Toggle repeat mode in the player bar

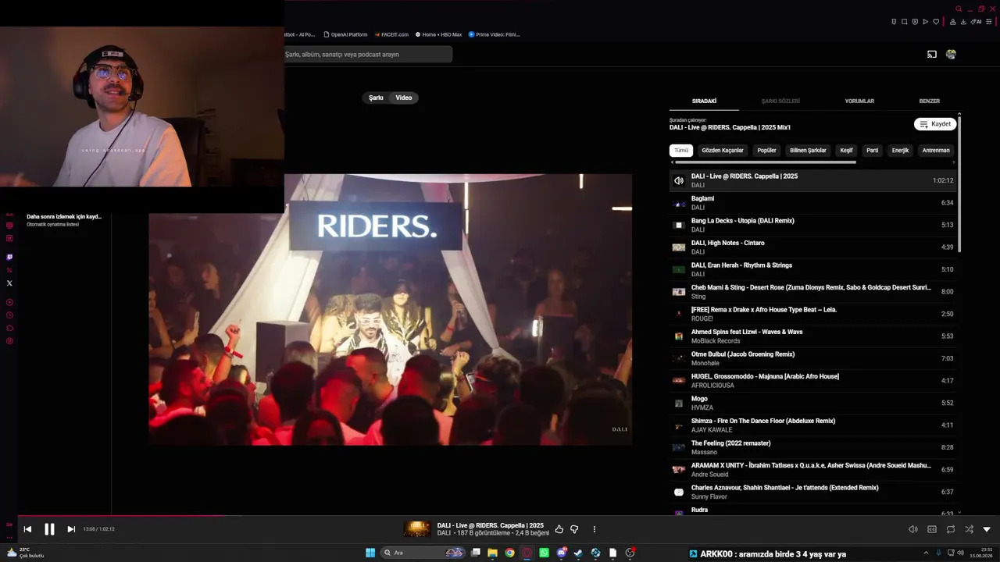[951, 529]
